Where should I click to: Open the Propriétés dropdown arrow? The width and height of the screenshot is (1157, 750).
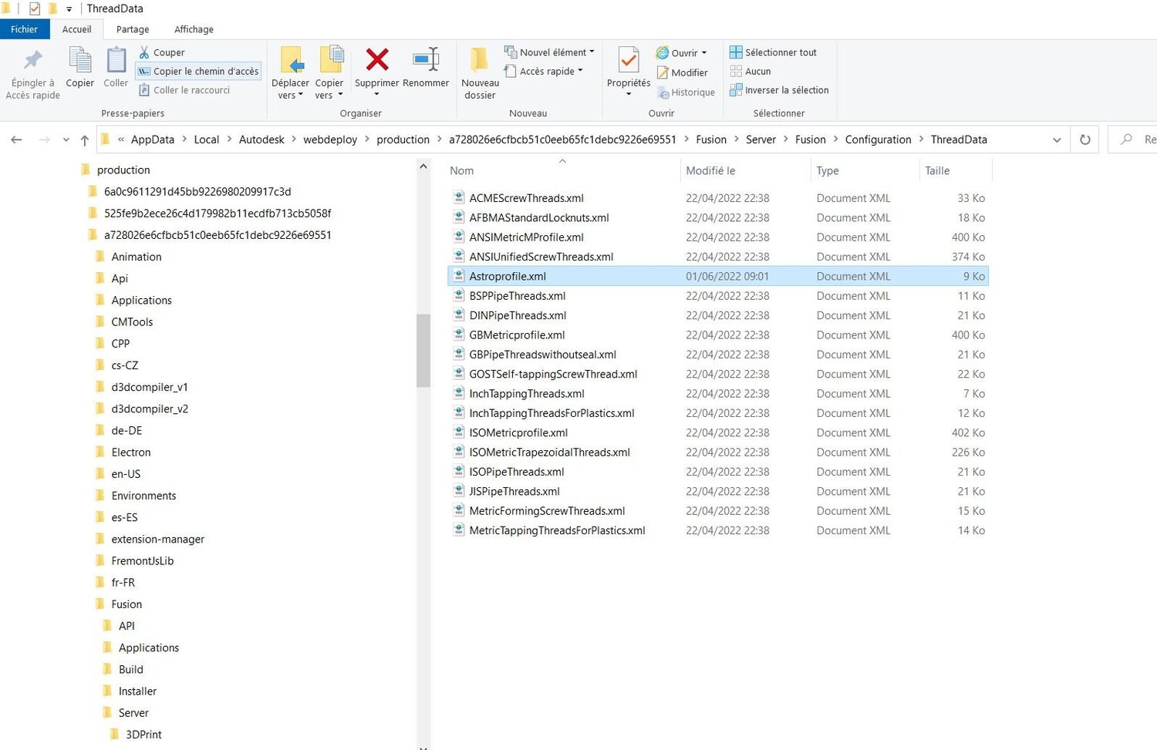(x=629, y=95)
